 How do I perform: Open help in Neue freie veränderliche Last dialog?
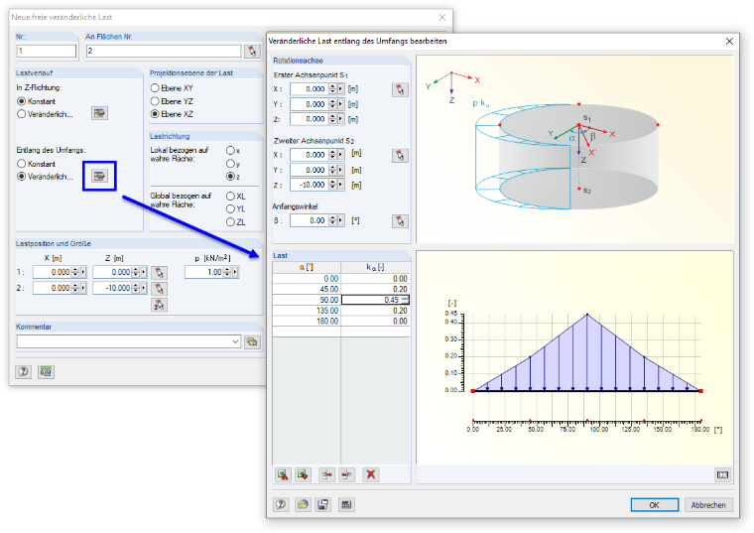pyautogui.click(x=23, y=372)
